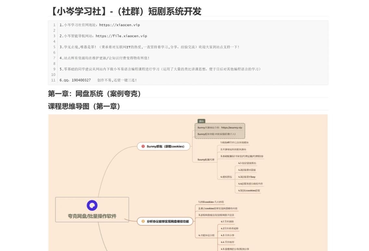The width and height of the screenshot is (369, 251).
Task: Select the 夸克网盘/批量操作软件 root node
Action: [x=92, y=216]
